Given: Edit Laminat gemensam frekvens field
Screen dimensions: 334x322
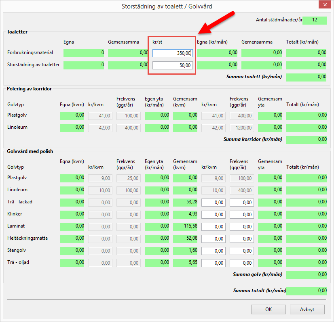Looking at the screenshot, I should point(241,227).
